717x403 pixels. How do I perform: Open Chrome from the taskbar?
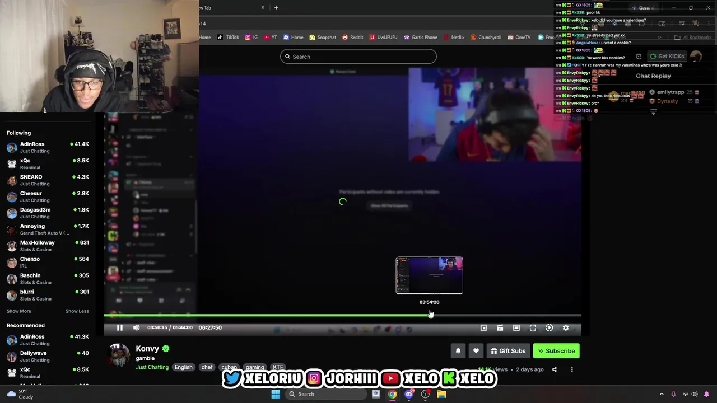coord(392,394)
